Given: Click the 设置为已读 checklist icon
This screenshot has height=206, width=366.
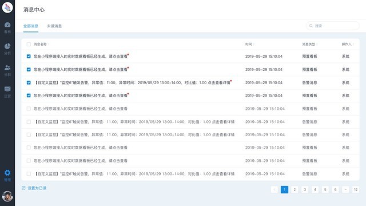Looking at the screenshot, I should pos(23,188).
